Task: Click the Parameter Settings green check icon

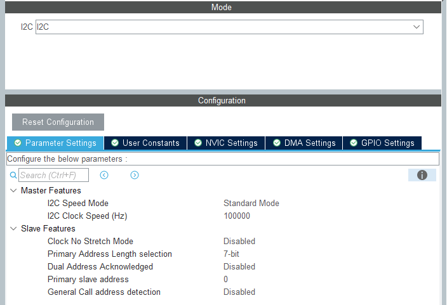Action: click(18, 143)
